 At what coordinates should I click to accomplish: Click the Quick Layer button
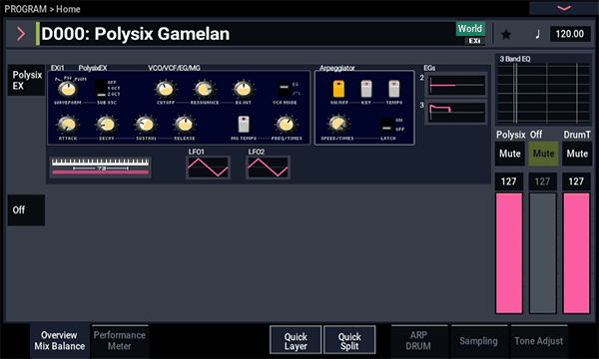(296, 340)
